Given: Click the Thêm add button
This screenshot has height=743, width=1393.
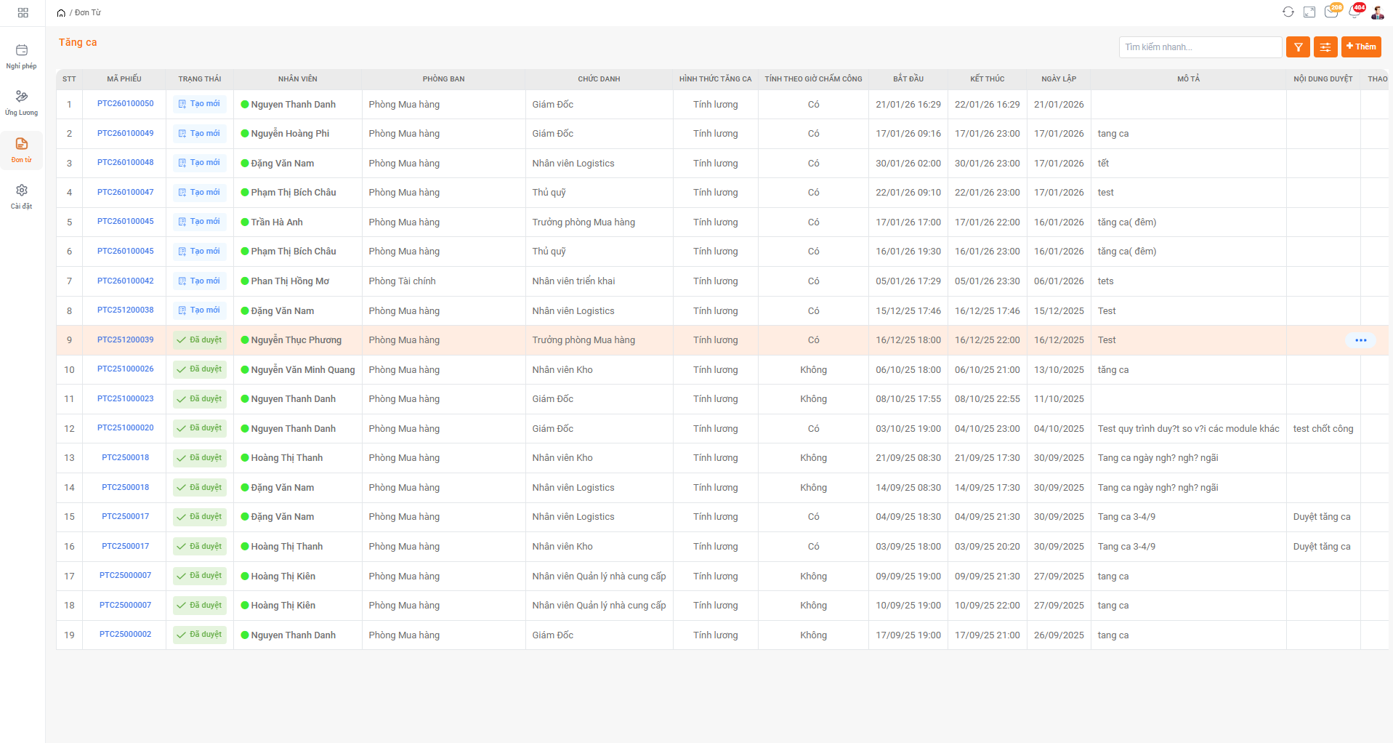Looking at the screenshot, I should pos(1361,47).
